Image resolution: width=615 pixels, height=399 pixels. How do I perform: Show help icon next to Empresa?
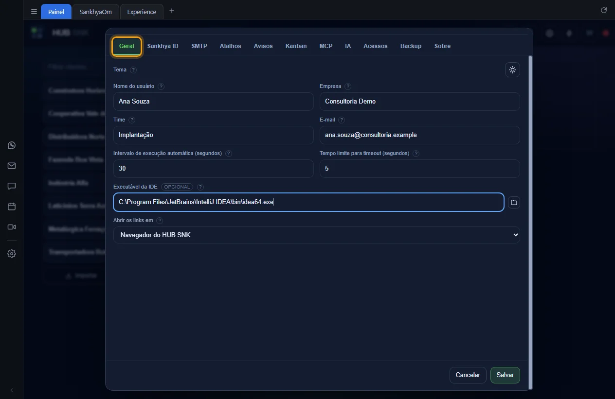point(348,87)
